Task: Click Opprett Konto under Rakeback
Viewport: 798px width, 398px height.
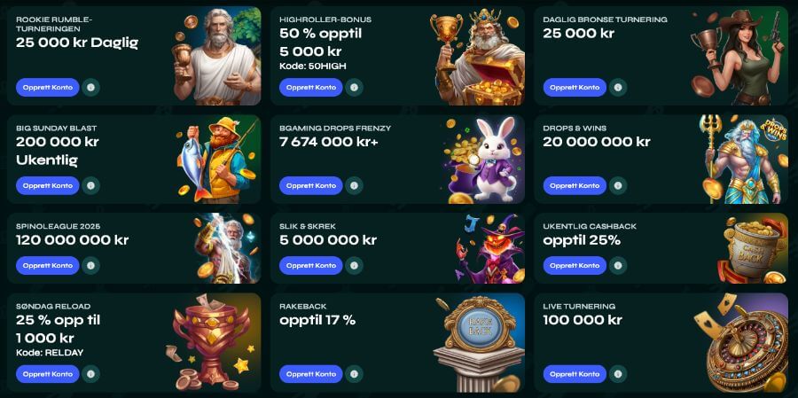Action: [311, 374]
